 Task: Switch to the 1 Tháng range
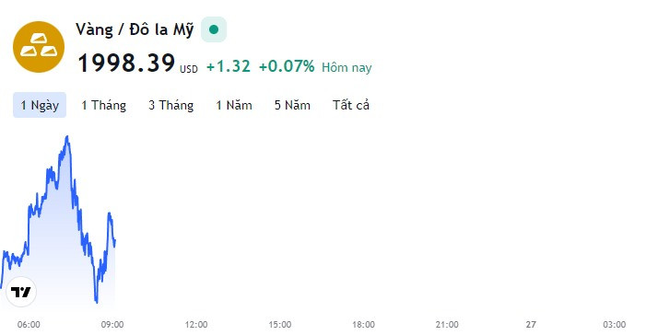point(104,105)
